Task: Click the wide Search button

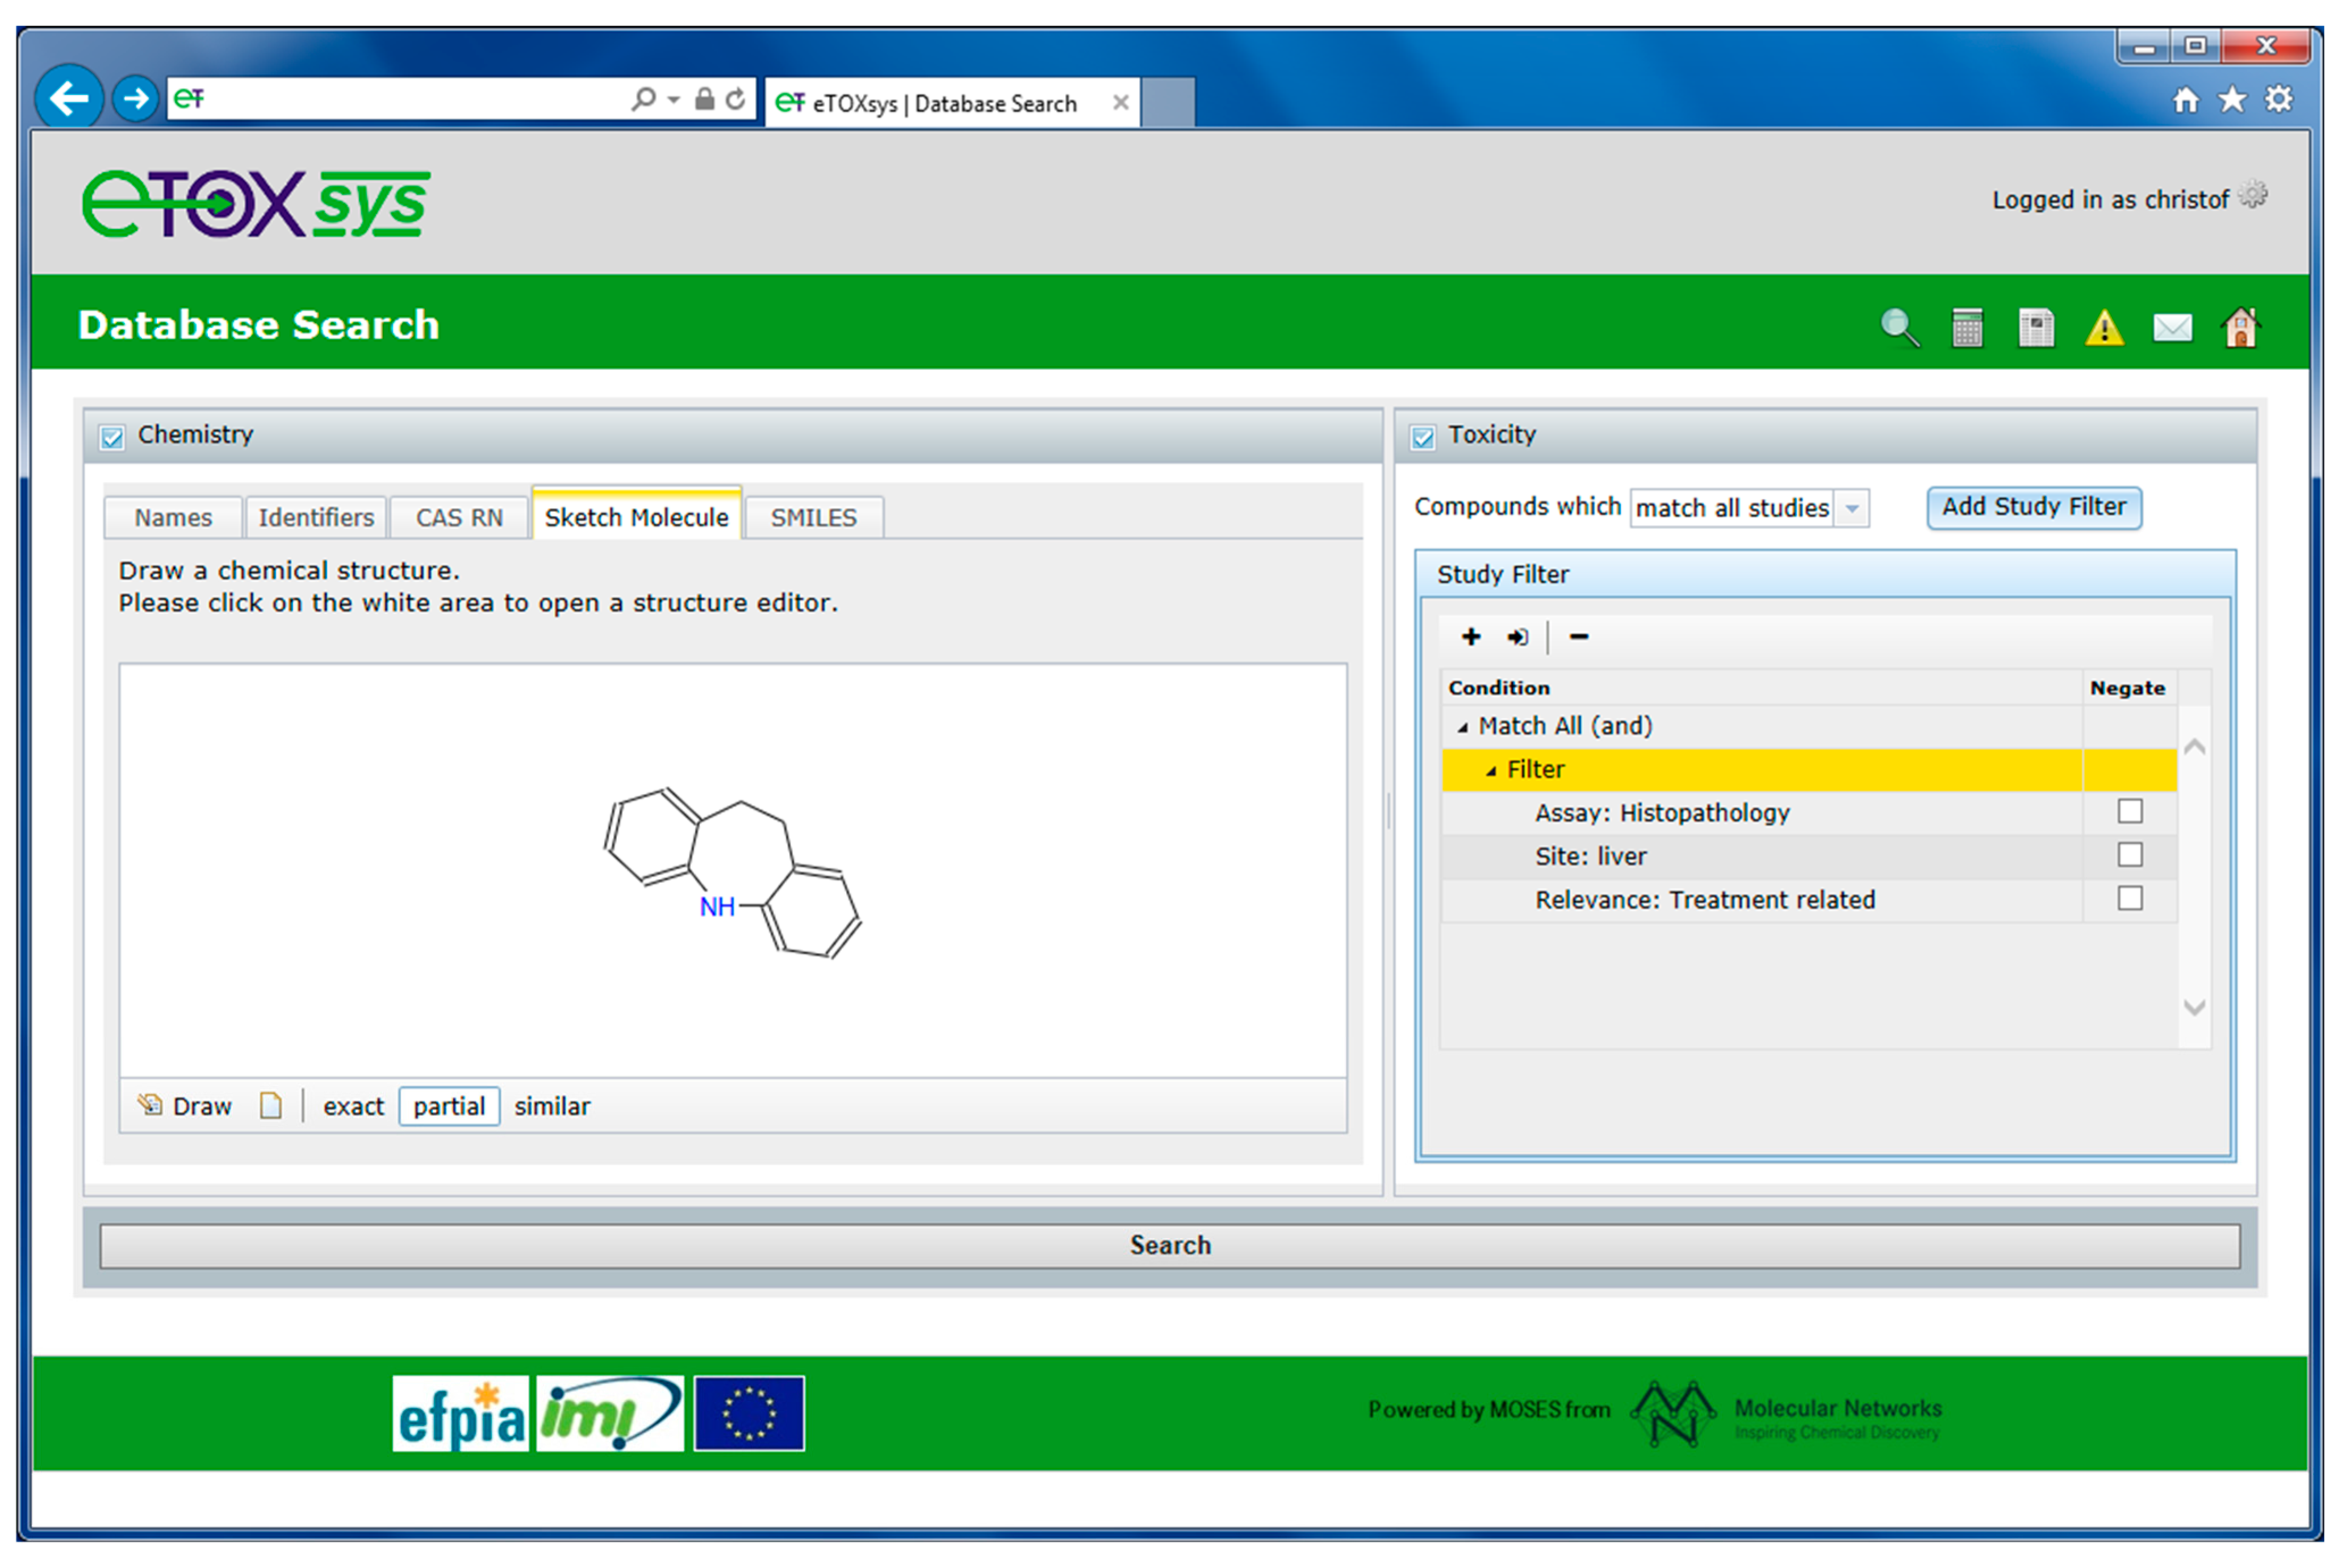Action: (x=1169, y=1246)
